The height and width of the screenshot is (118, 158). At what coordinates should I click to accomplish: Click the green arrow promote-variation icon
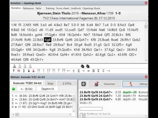[14, 71]
